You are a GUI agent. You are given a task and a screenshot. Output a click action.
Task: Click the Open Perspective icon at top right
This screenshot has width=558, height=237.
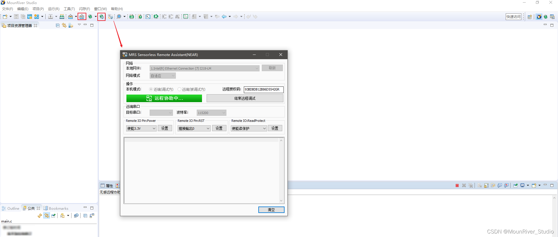point(530,17)
